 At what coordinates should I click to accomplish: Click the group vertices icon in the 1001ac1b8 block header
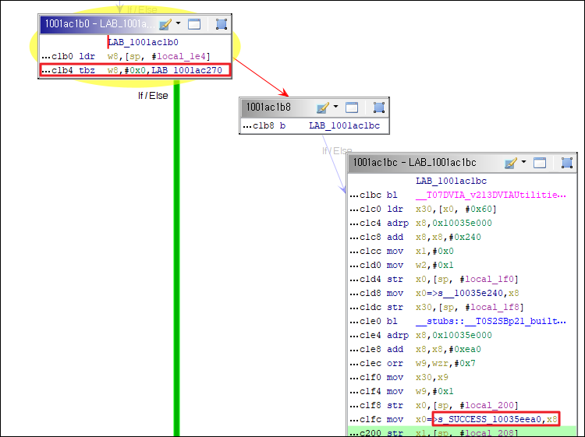tap(378, 107)
